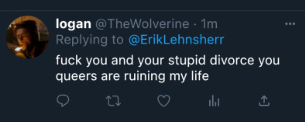Click the empty area right of the share icon
The width and height of the screenshot is (305, 122).
(286, 101)
